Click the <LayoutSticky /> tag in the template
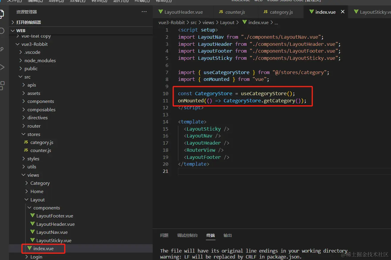391x260 pixels. click(206, 129)
